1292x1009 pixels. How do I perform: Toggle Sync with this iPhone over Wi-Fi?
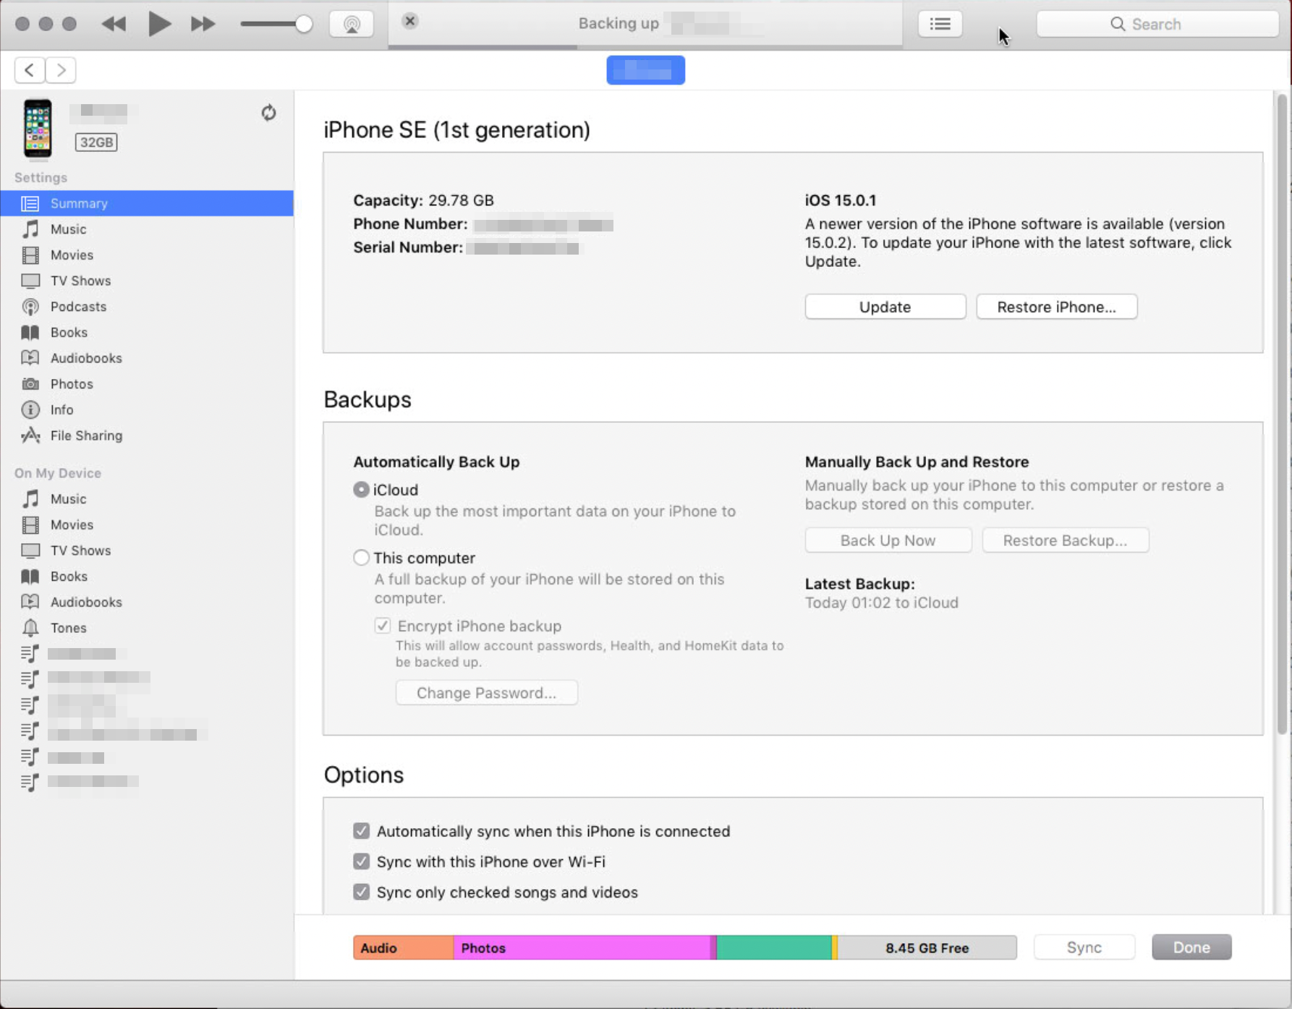coord(361,861)
